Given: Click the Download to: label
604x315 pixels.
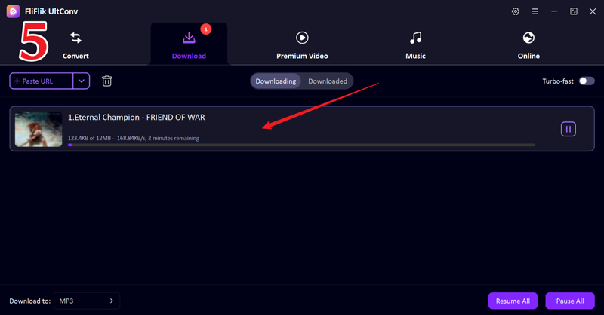Looking at the screenshot, I should tap(30, 301).
